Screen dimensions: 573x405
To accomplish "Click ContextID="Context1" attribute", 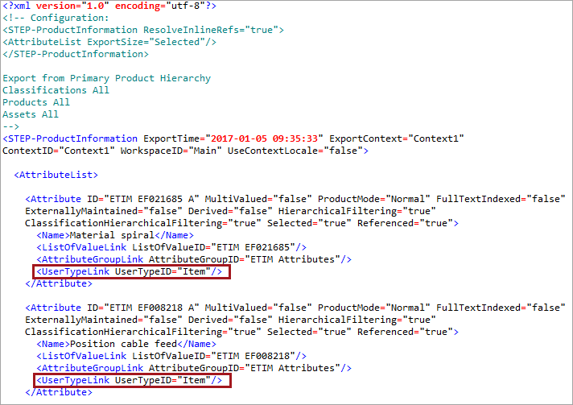I will click(x=59, y=151).
